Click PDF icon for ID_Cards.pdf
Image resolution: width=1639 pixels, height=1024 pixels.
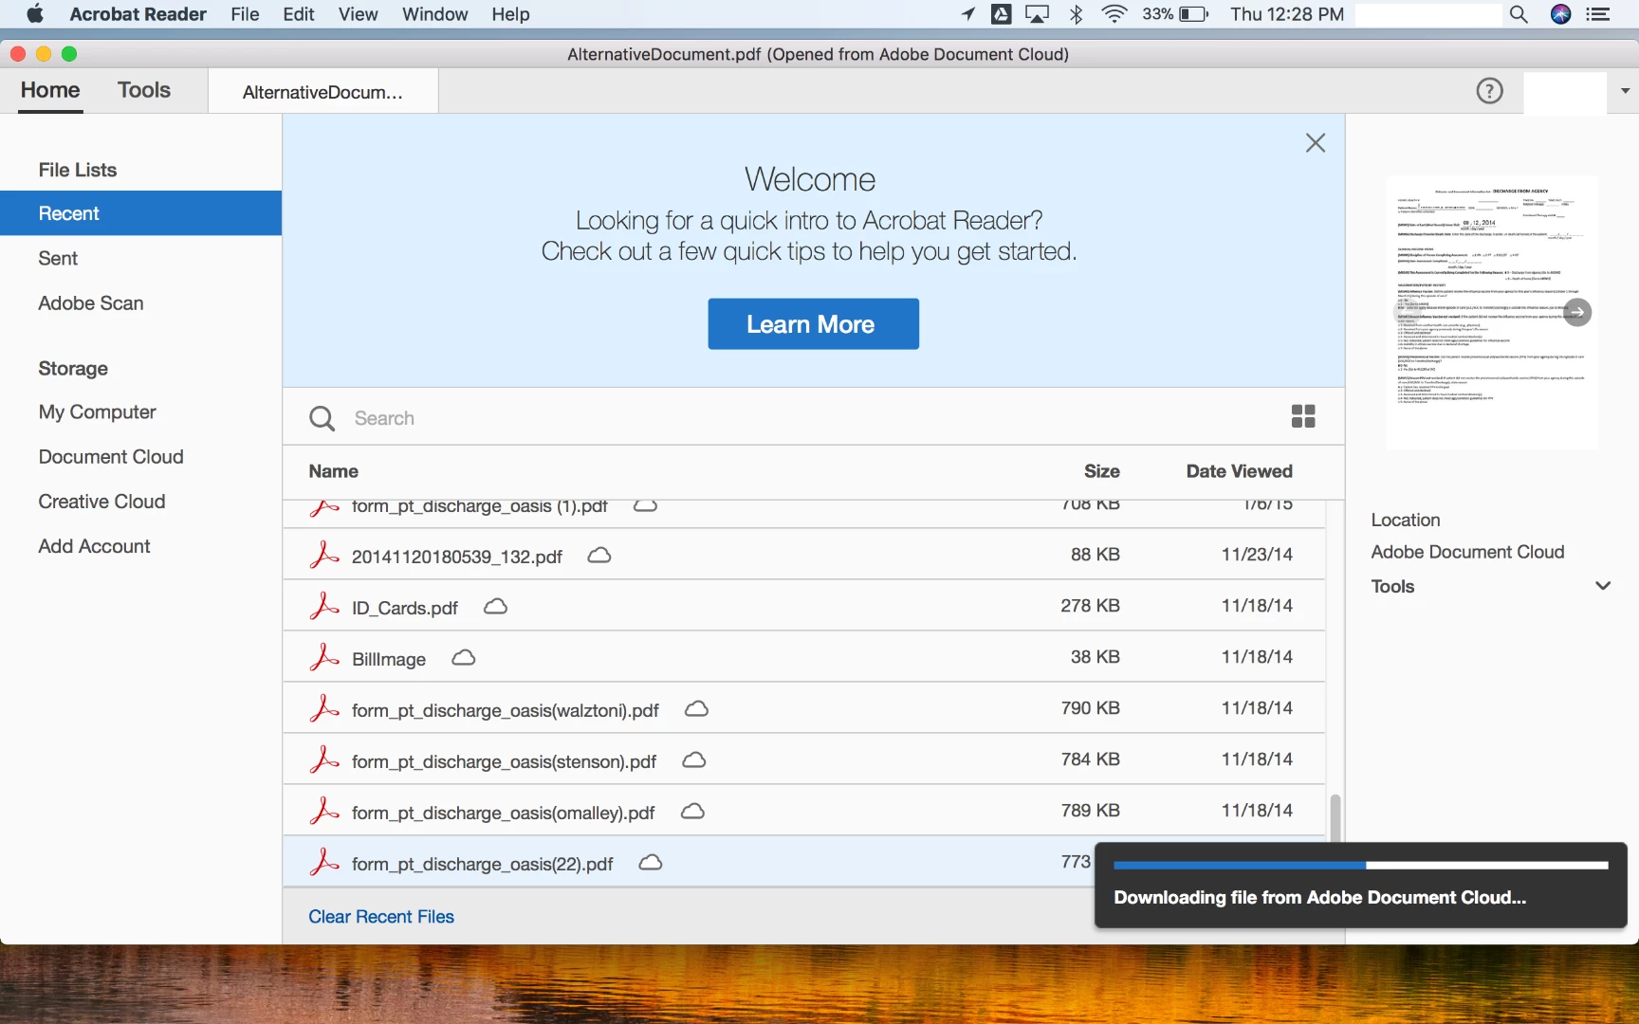click(324, 606)
